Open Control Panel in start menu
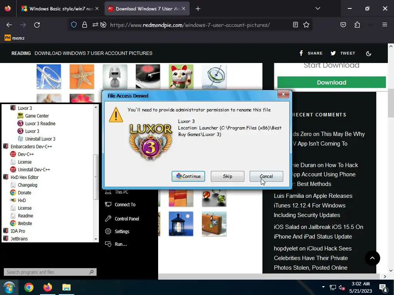Image resolution: width=394 pixels, height=295 pixels. (x=122, y=219)
